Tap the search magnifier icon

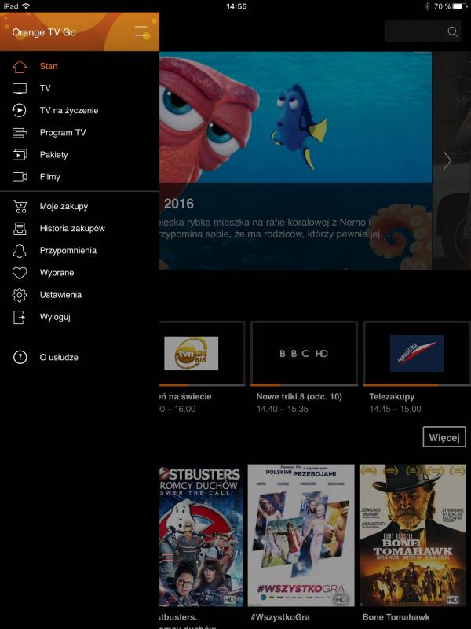(x=453, y=31)
